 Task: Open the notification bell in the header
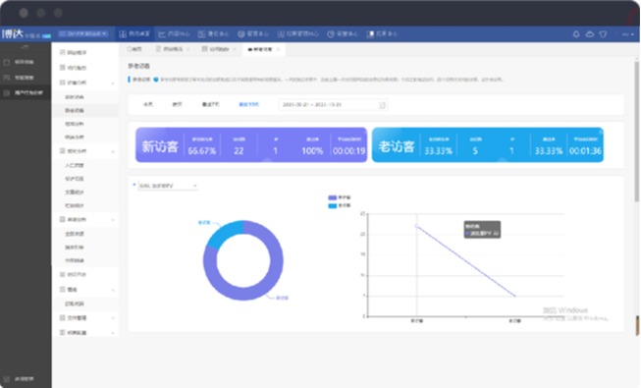coord(576,34)
